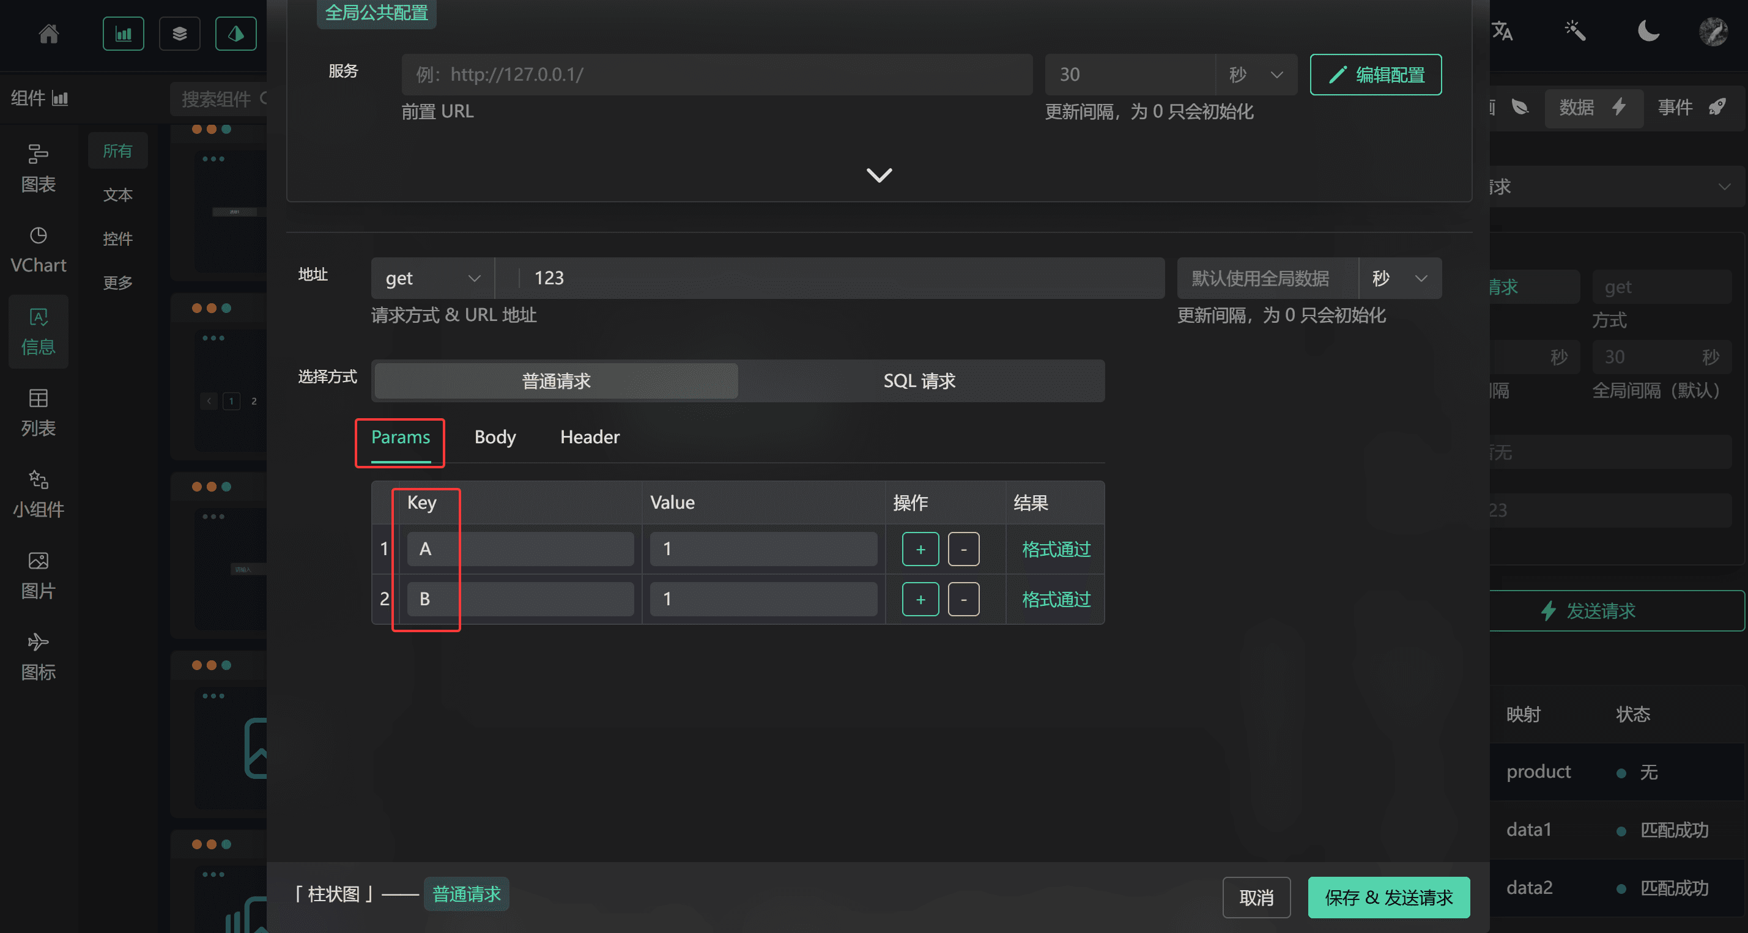Click the URL address field containing 123
Screen dimensions: 1748x933
tap(829, 278)
